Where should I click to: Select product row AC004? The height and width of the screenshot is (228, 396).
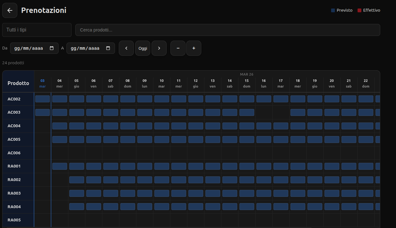(18, 126)
